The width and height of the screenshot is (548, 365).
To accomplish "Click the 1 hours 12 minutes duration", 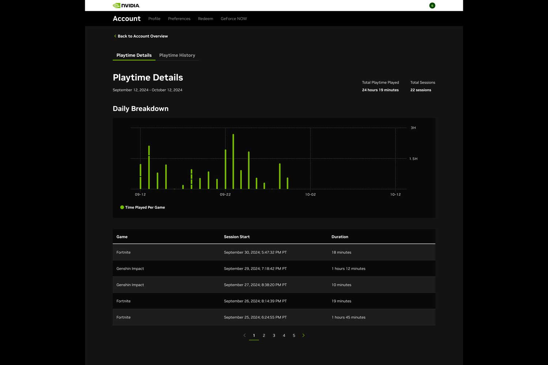I will pos(349,269).
